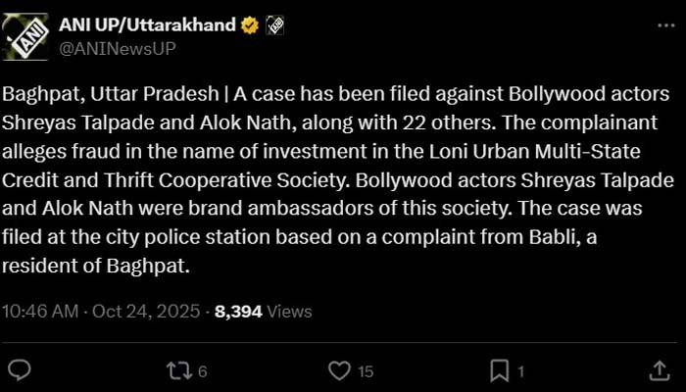Click the like count of 15

click(366, 372)
